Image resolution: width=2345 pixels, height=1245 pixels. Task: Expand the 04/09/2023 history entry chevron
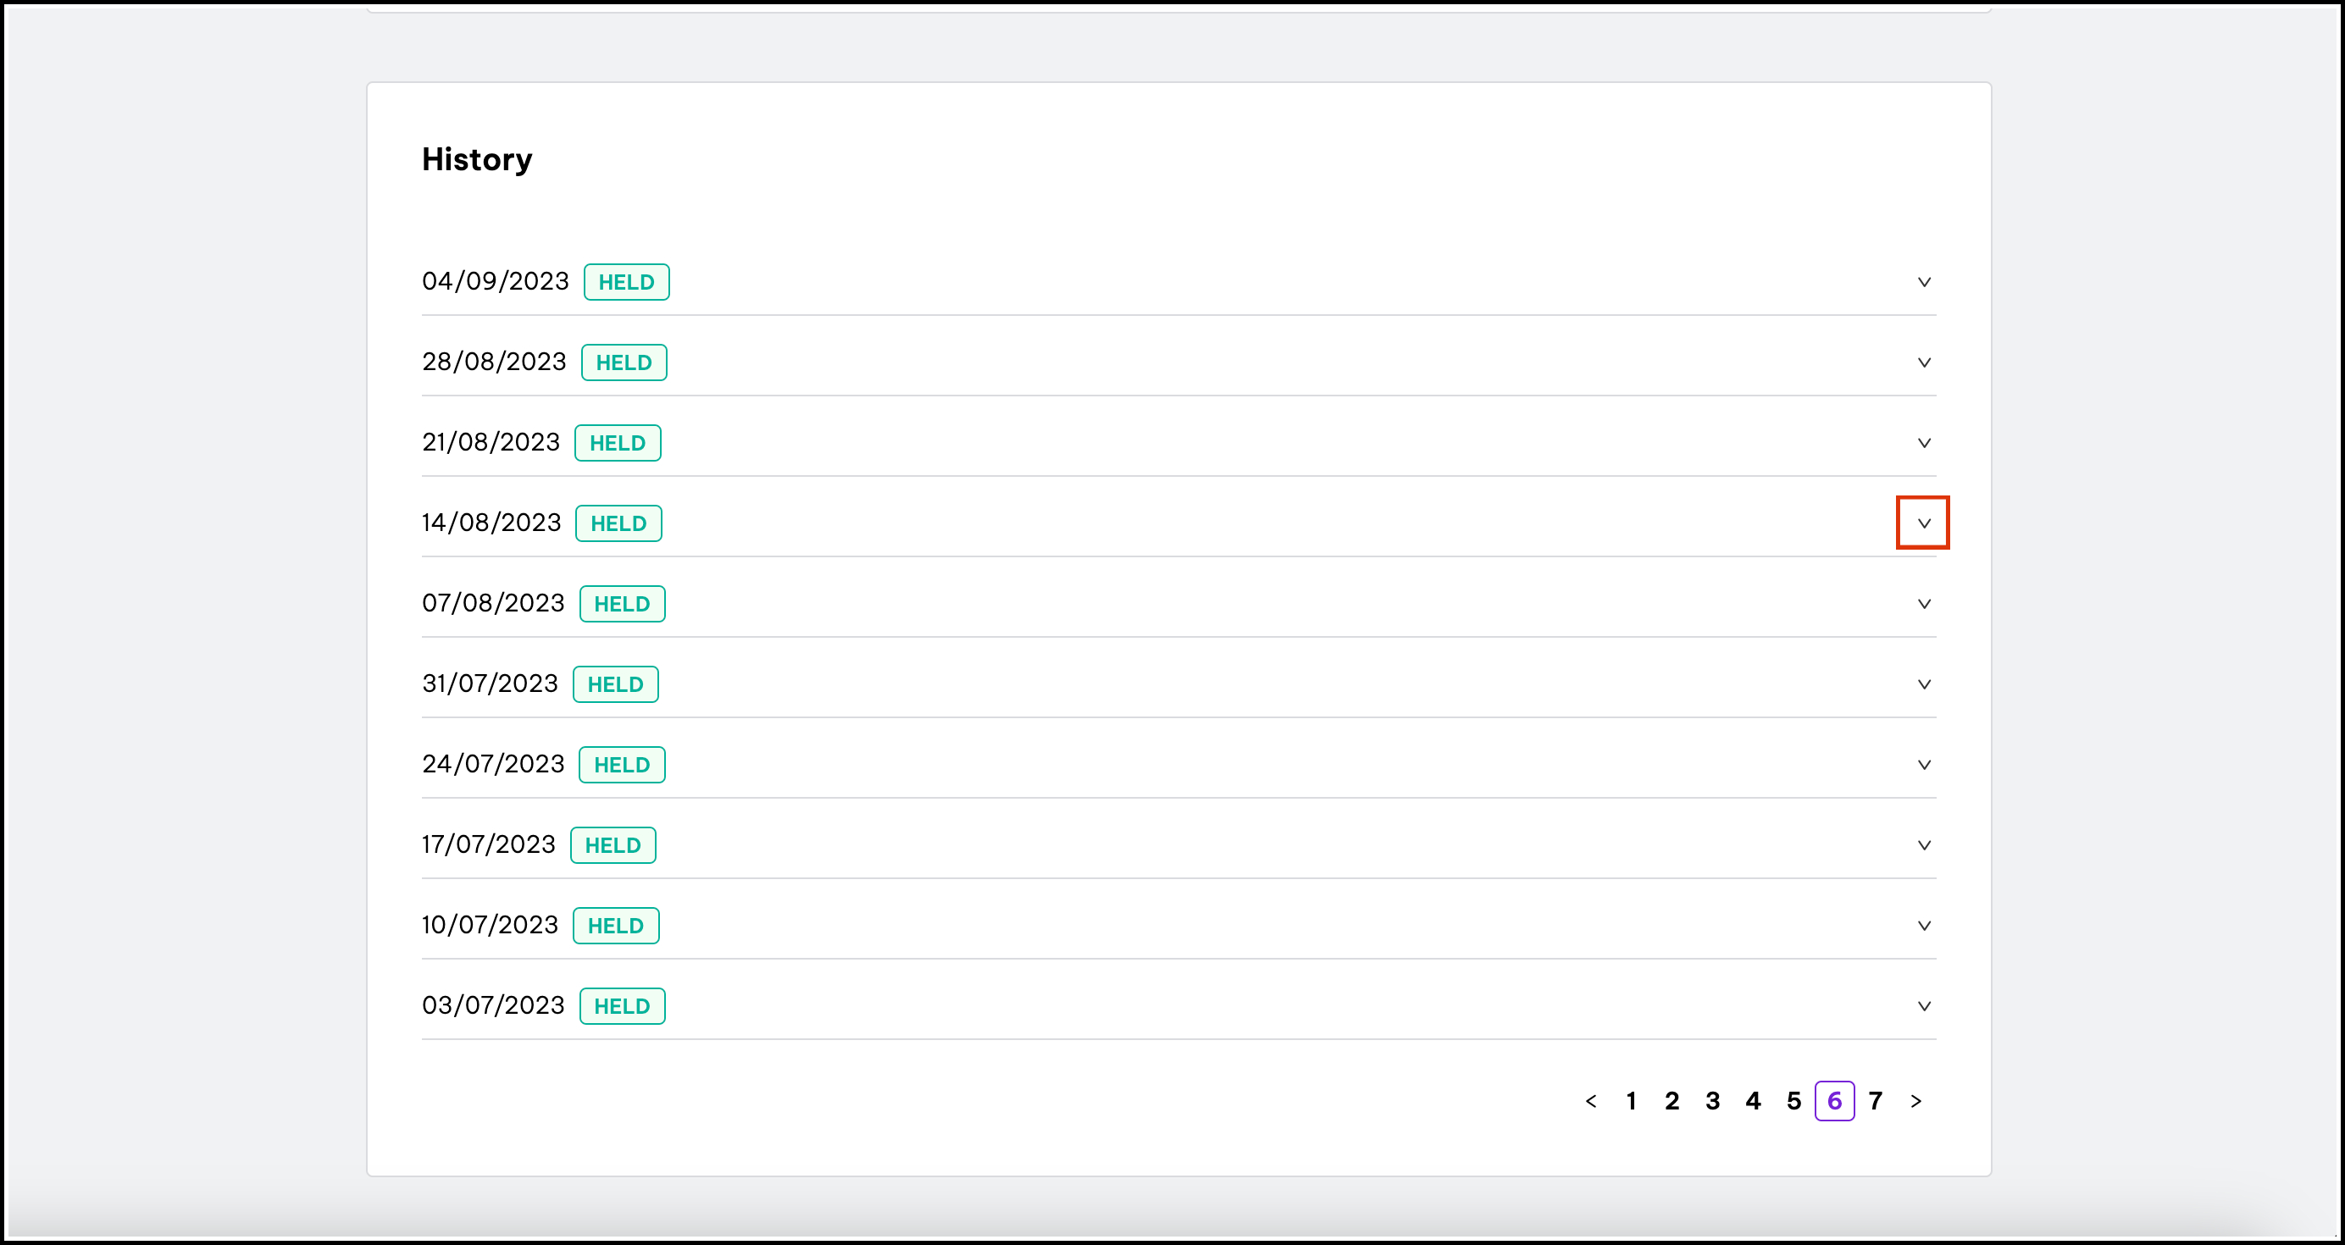[x=1923, y=282]
